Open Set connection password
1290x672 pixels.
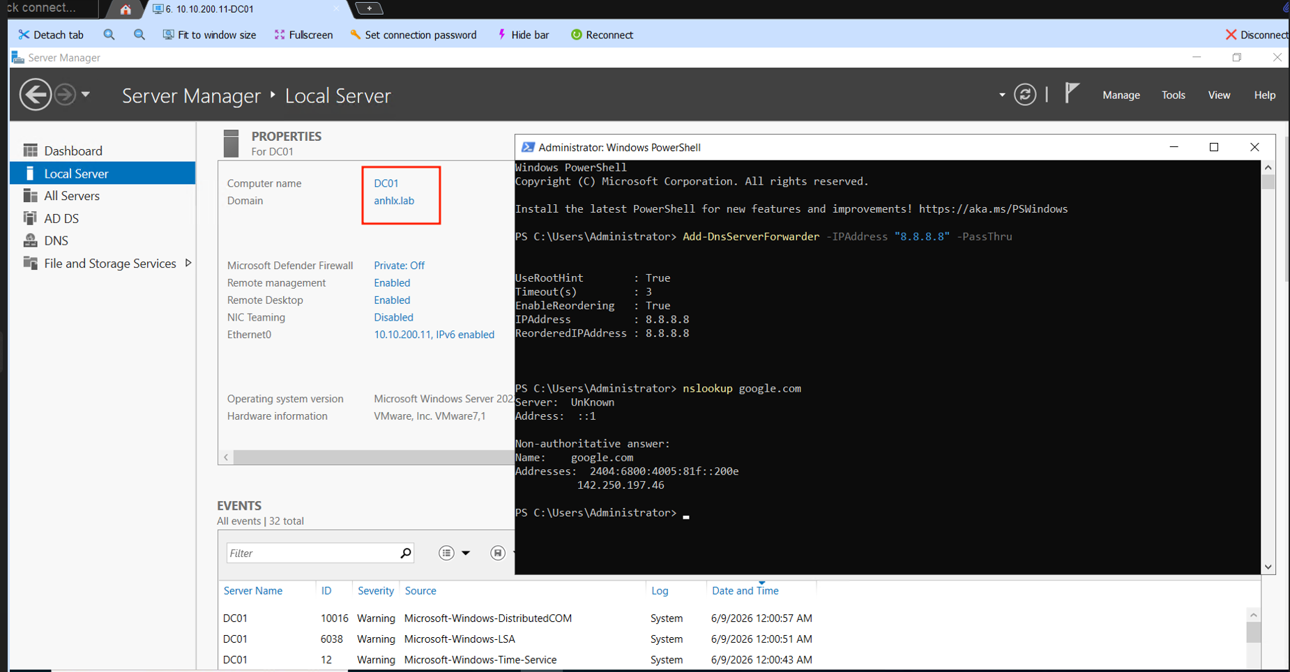click(413, 35)
